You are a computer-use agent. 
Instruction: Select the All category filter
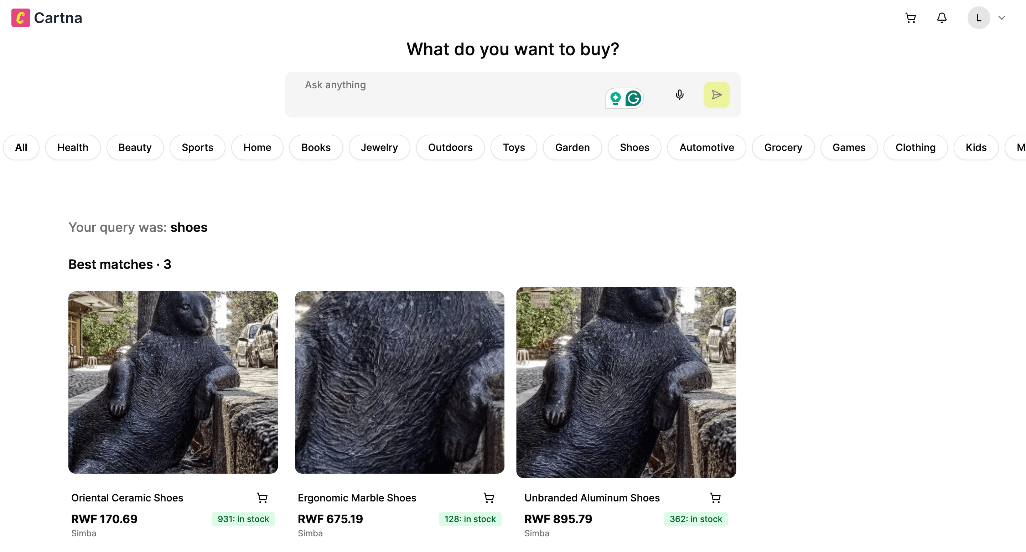coord(21,147)
